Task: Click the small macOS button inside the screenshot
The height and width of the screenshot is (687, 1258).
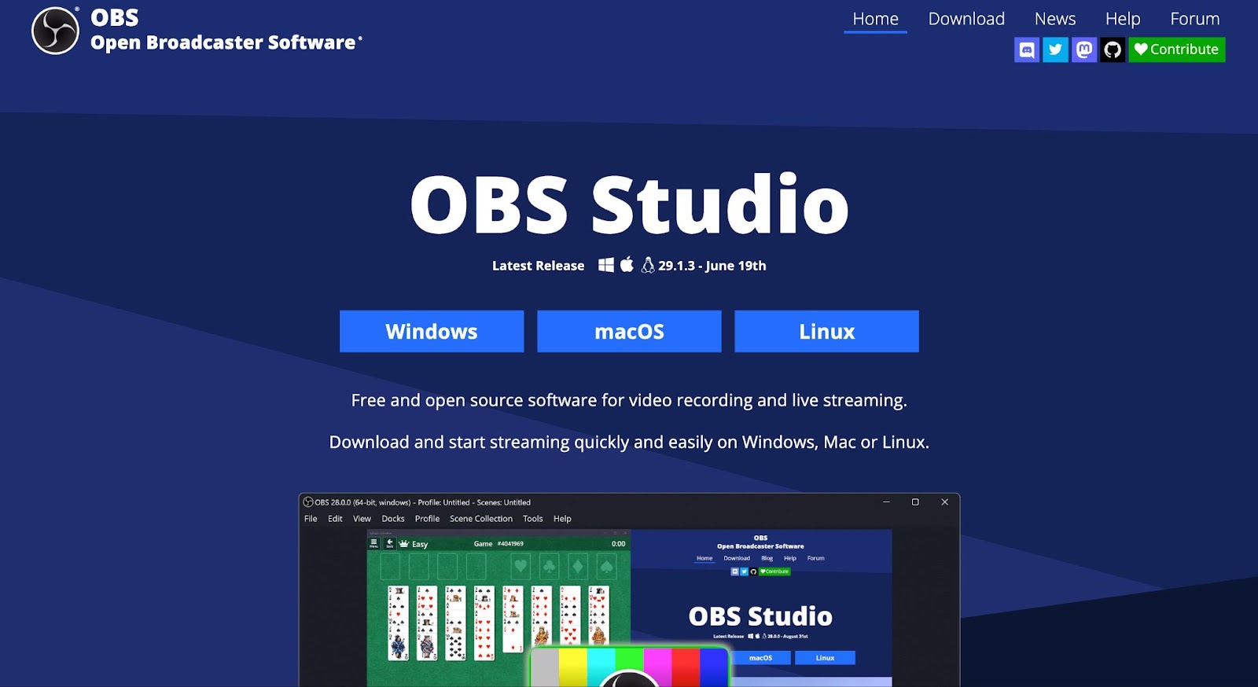Action: coord(760,658)
